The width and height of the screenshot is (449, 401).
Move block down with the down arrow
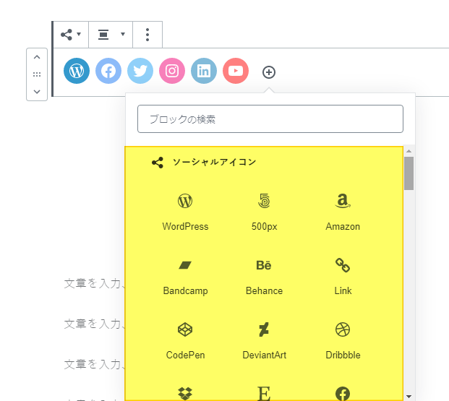click(37, 92)
